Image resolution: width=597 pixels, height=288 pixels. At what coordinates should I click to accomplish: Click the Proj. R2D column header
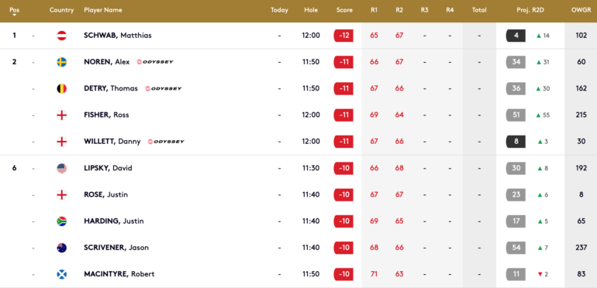[530, 10]
